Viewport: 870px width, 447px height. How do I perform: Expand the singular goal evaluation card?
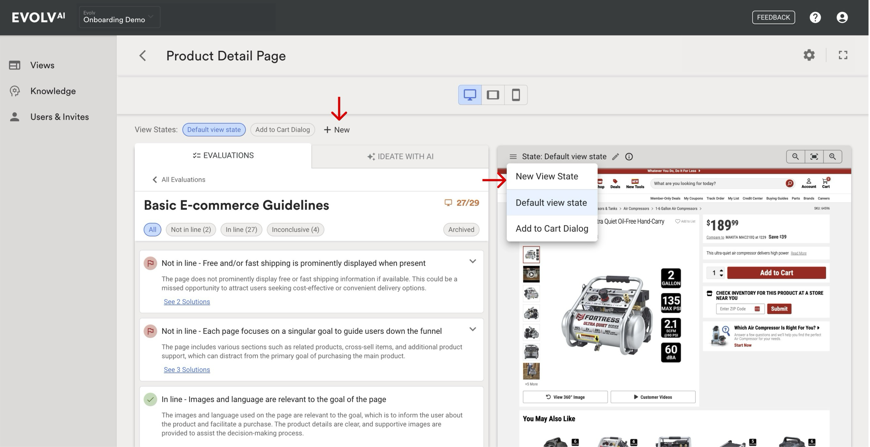coord(472,329)
